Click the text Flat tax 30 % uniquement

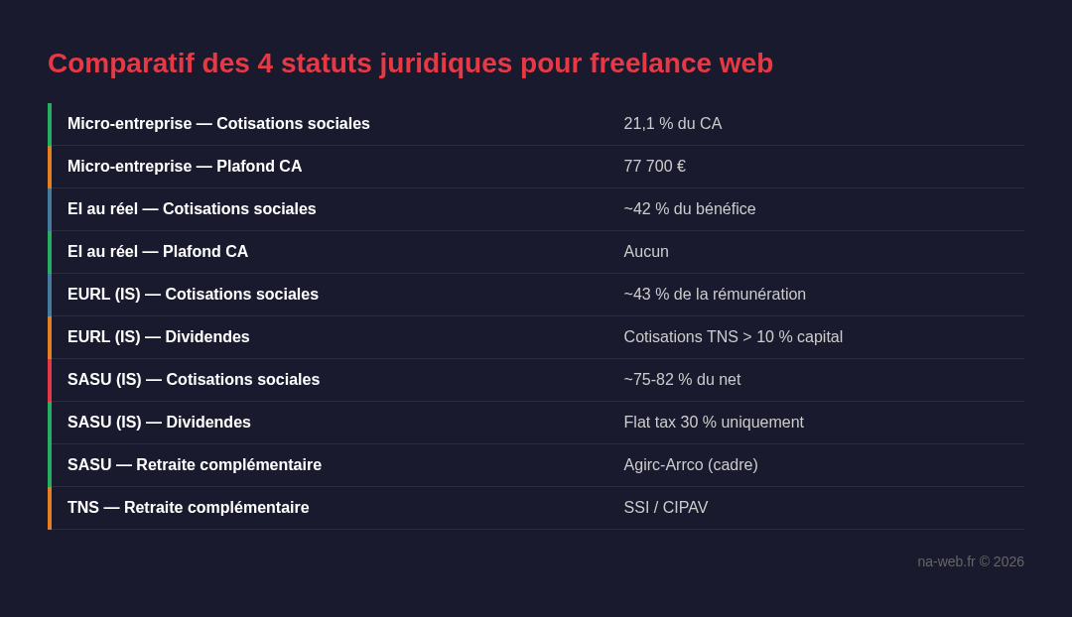pyautogui.click(x=714, y=423)
